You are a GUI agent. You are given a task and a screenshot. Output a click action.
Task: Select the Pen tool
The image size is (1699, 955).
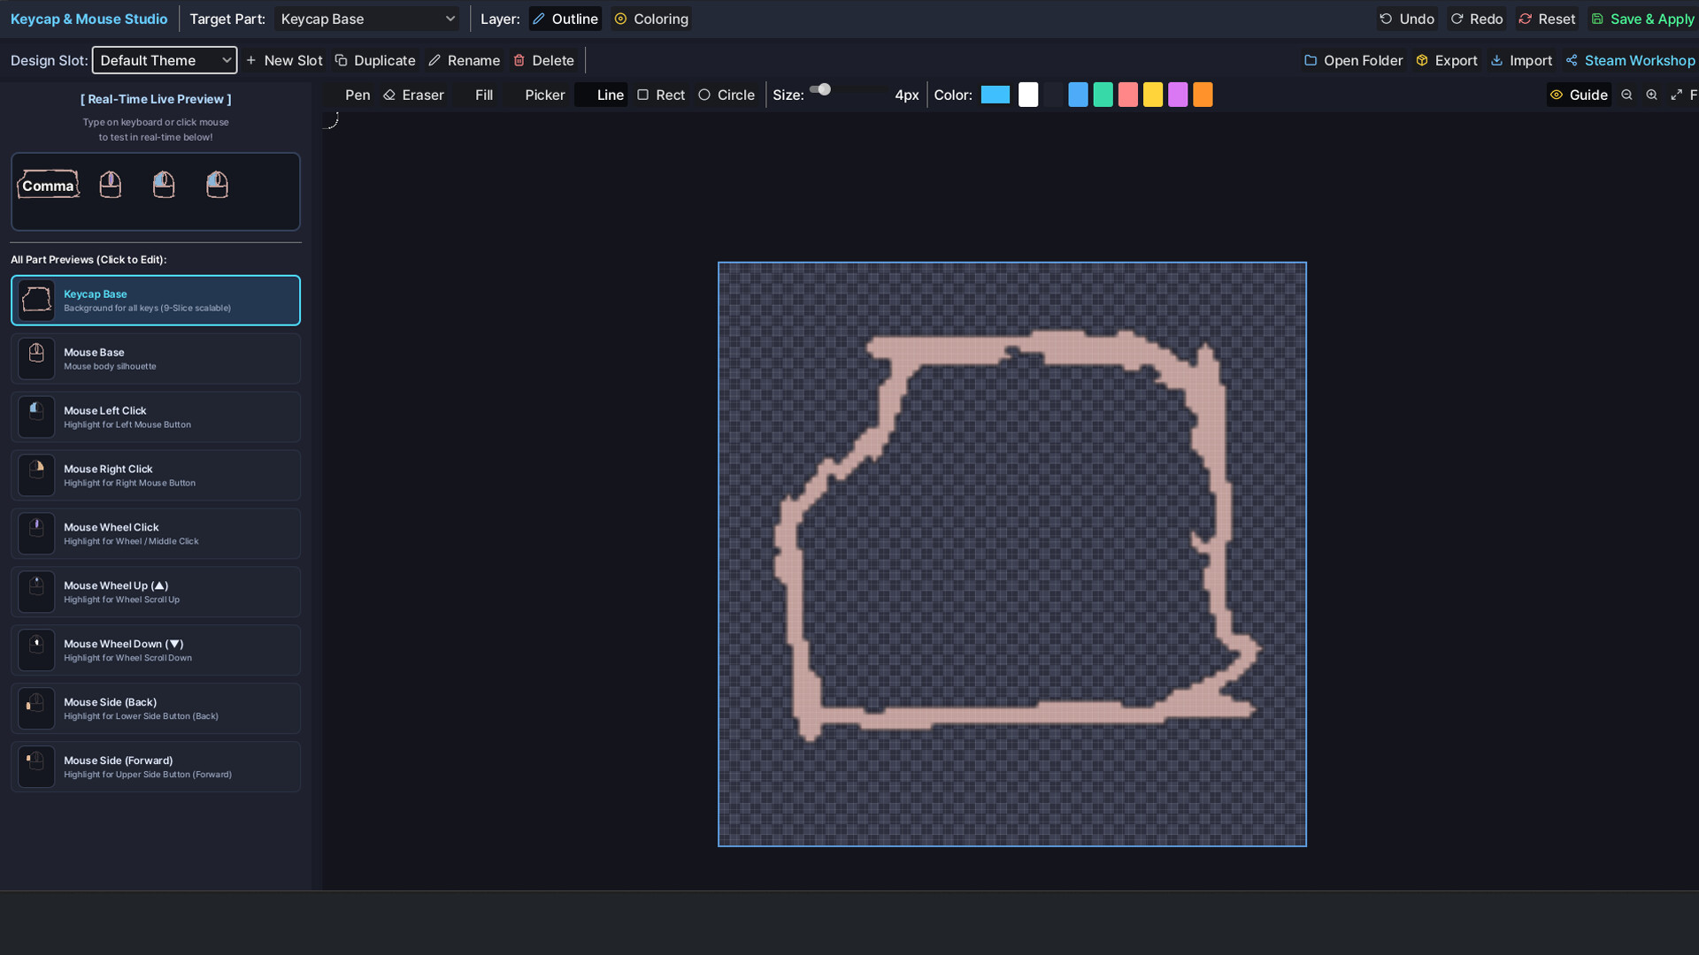coord(350,95)
